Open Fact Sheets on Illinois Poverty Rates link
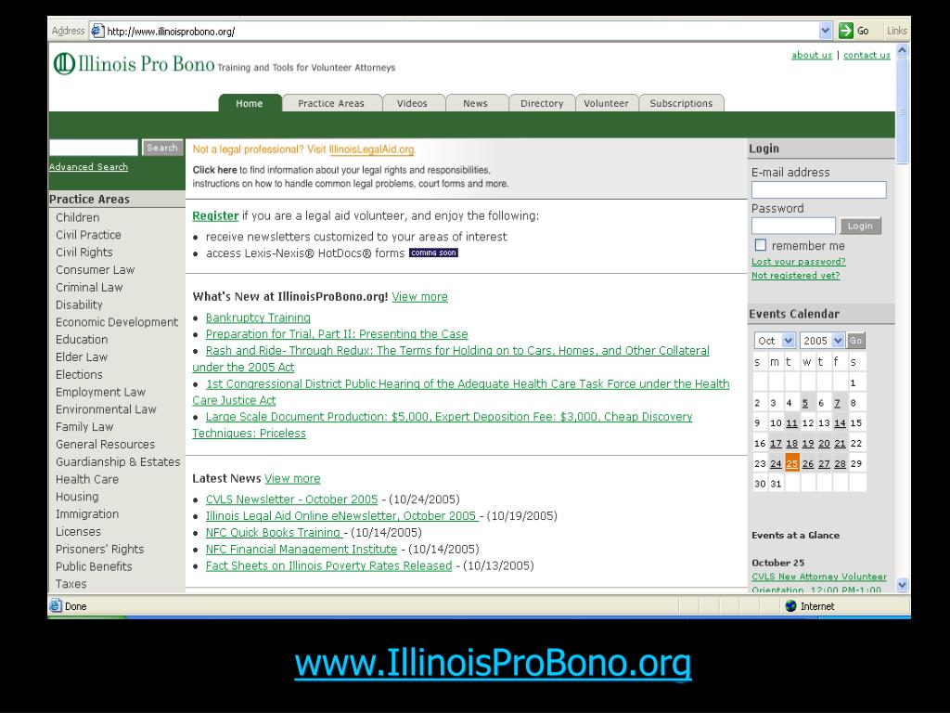The image size is (950, 713). click(x=329, y=565)
